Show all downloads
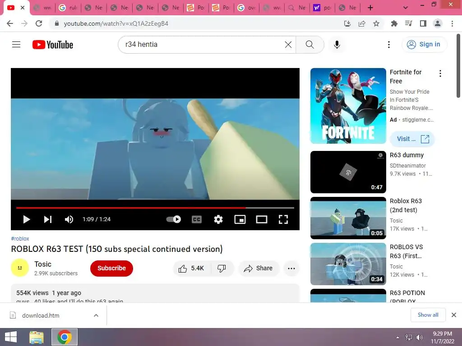 pyautogui.click(x=428, y=315)
